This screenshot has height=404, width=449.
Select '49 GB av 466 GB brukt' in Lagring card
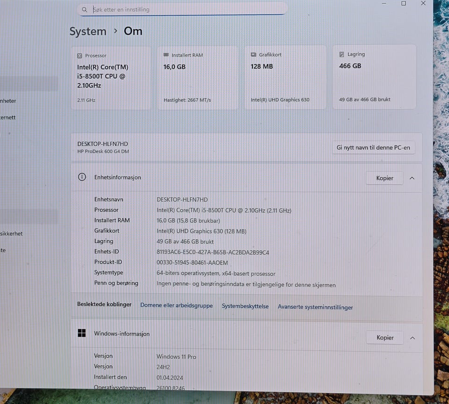[364, 99]
